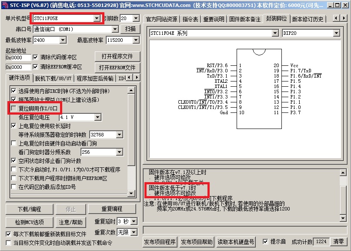Viewport: 351px width, 251px height.
Task: Open STC11F04E 系列 package dropdown
Action: coord(275,33)
